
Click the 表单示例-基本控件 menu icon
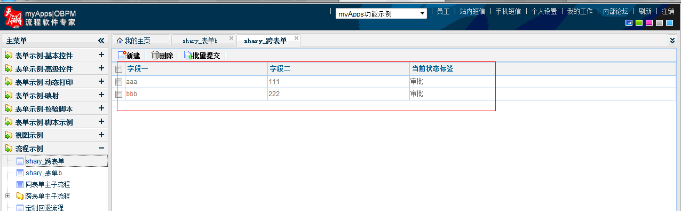click(9, 55)
